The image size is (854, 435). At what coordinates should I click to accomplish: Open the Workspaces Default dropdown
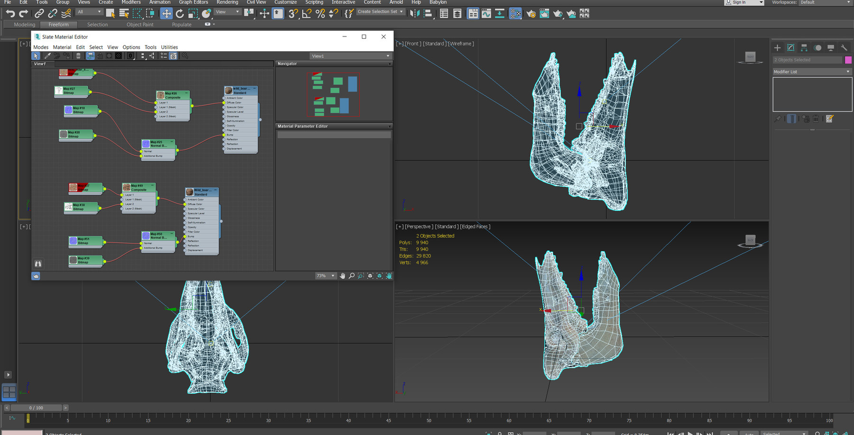point(826,2)
